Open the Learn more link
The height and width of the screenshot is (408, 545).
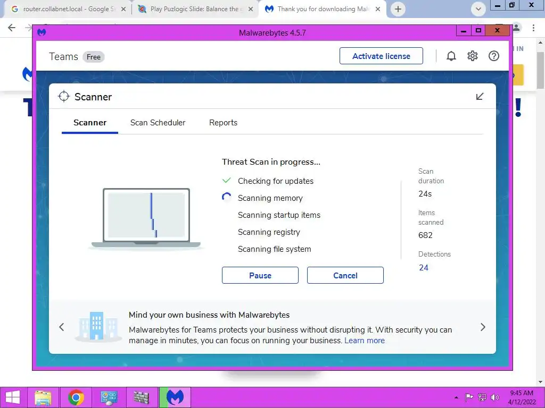click(x=364, y=341)
